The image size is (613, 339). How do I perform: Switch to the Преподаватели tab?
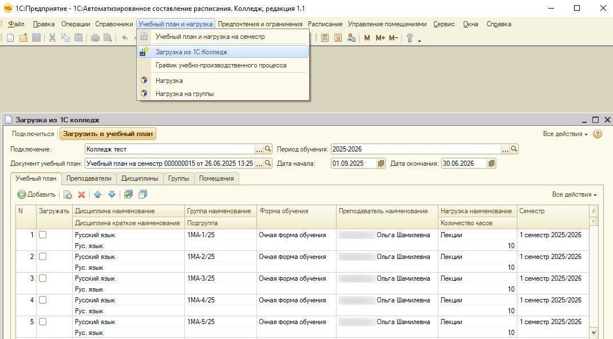tap(89, 178)
